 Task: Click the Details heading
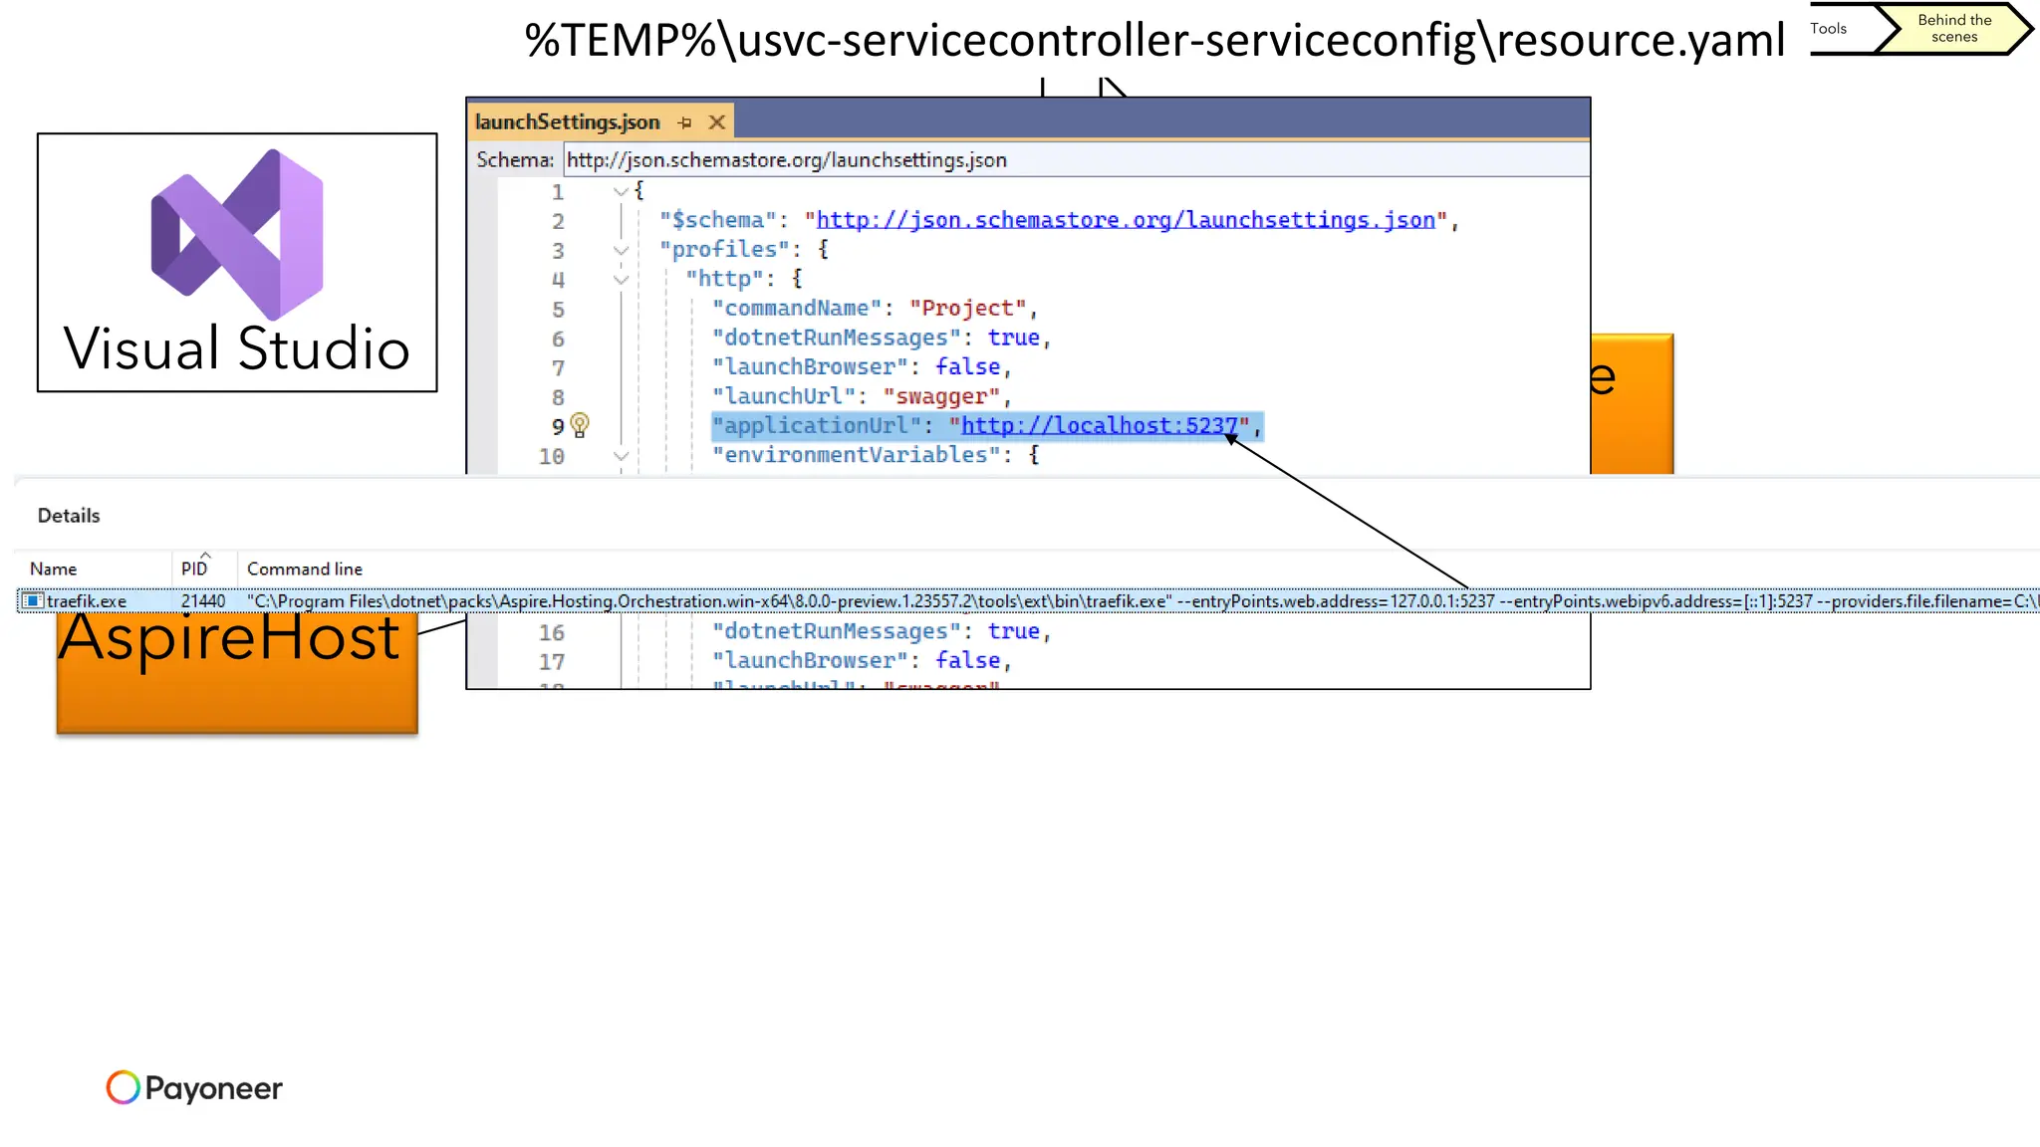click(69, 516)
